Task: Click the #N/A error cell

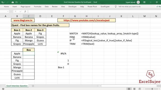Action: [x=63, y=53]
